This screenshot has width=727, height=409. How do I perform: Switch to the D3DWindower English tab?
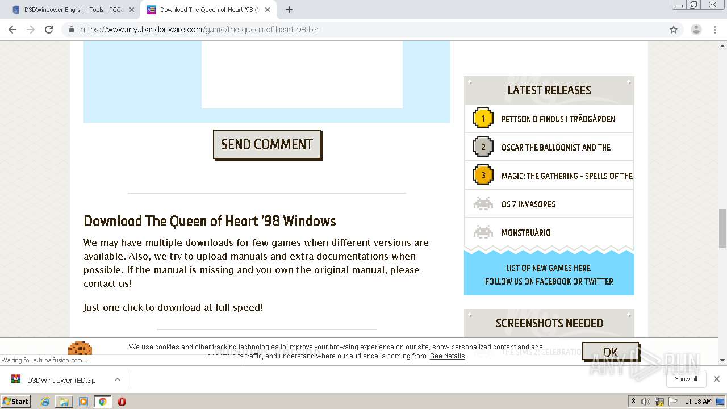[x=72, y=10]
